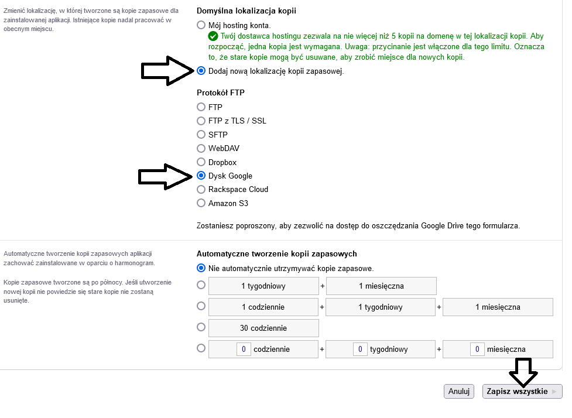
Task: Choose the SFTP protocol option
Action: point(201,135)
